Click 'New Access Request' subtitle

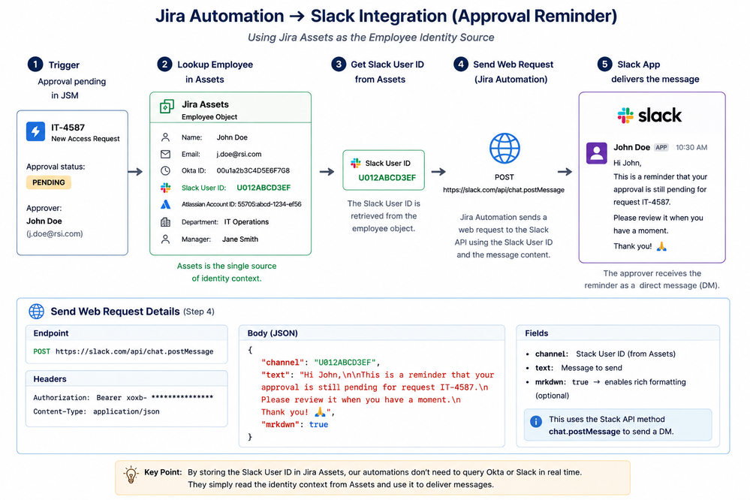click(86, 139)
